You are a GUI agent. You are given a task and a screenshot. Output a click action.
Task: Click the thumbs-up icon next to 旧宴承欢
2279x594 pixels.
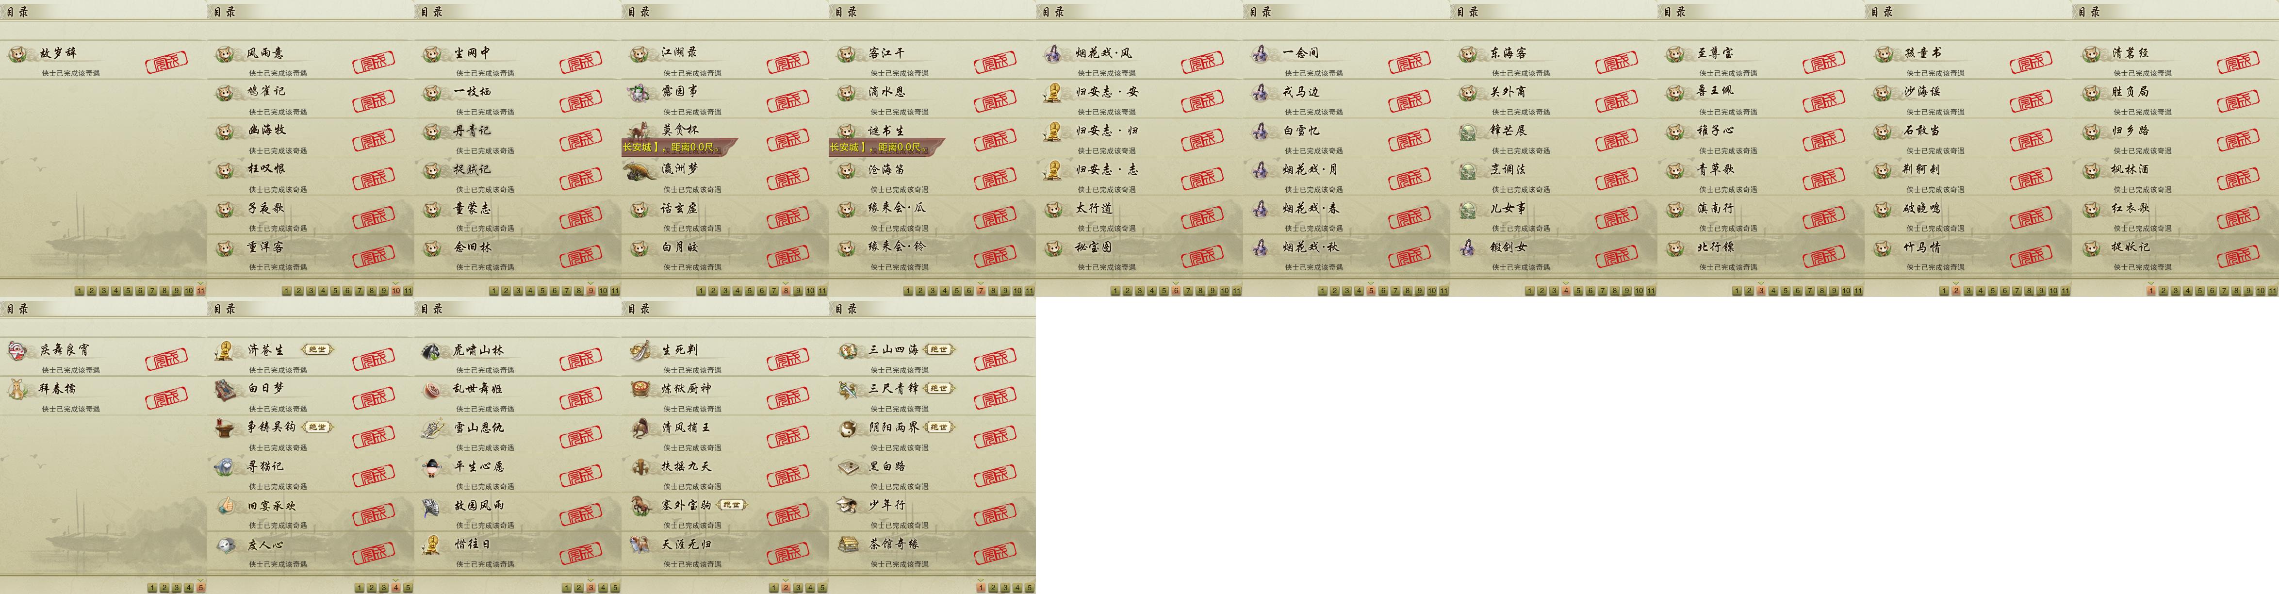226,506
